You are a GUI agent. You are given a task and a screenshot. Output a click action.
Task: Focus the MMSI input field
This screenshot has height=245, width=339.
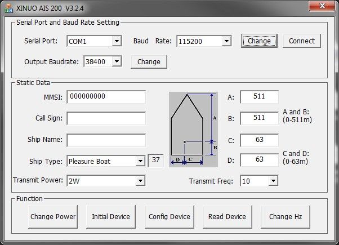(x=106, y=97)
